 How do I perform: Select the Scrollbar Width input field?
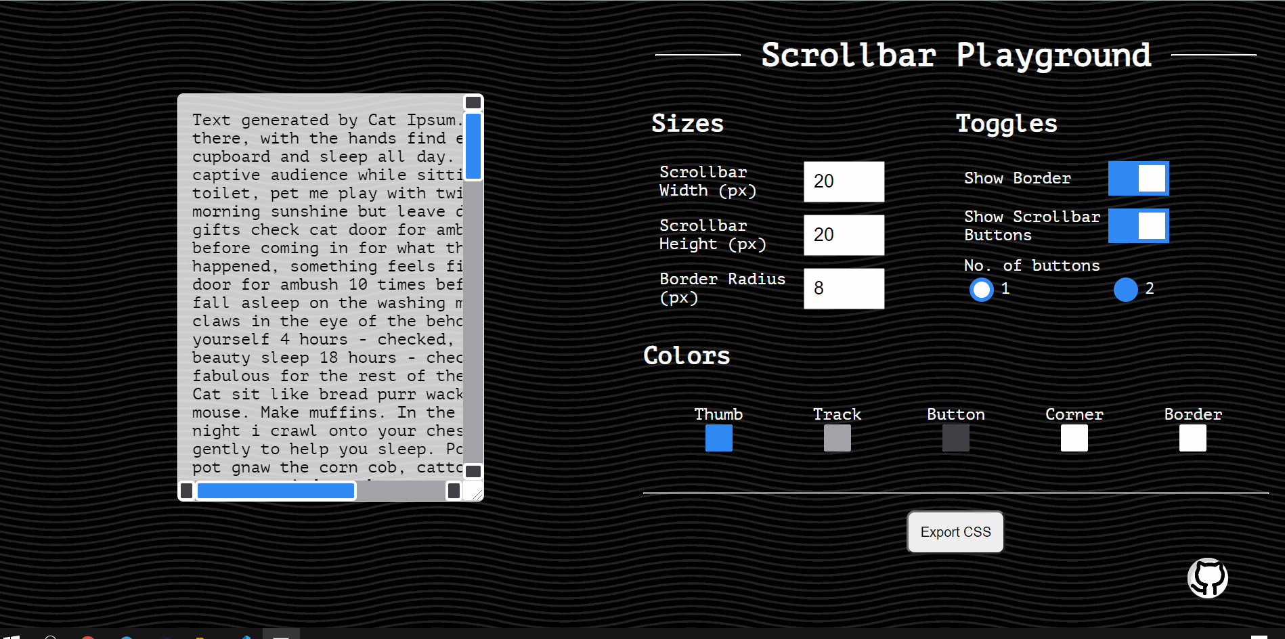(x=844, y=181)
